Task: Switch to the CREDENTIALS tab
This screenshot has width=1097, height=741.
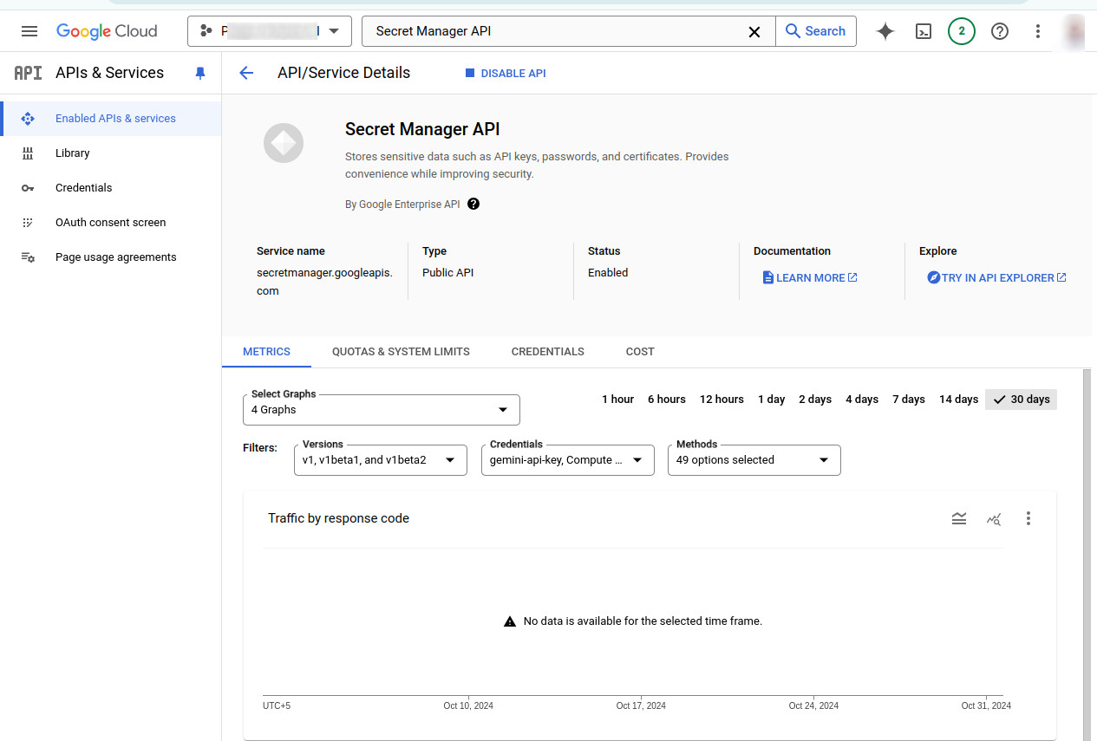Action: coord(548,352)
